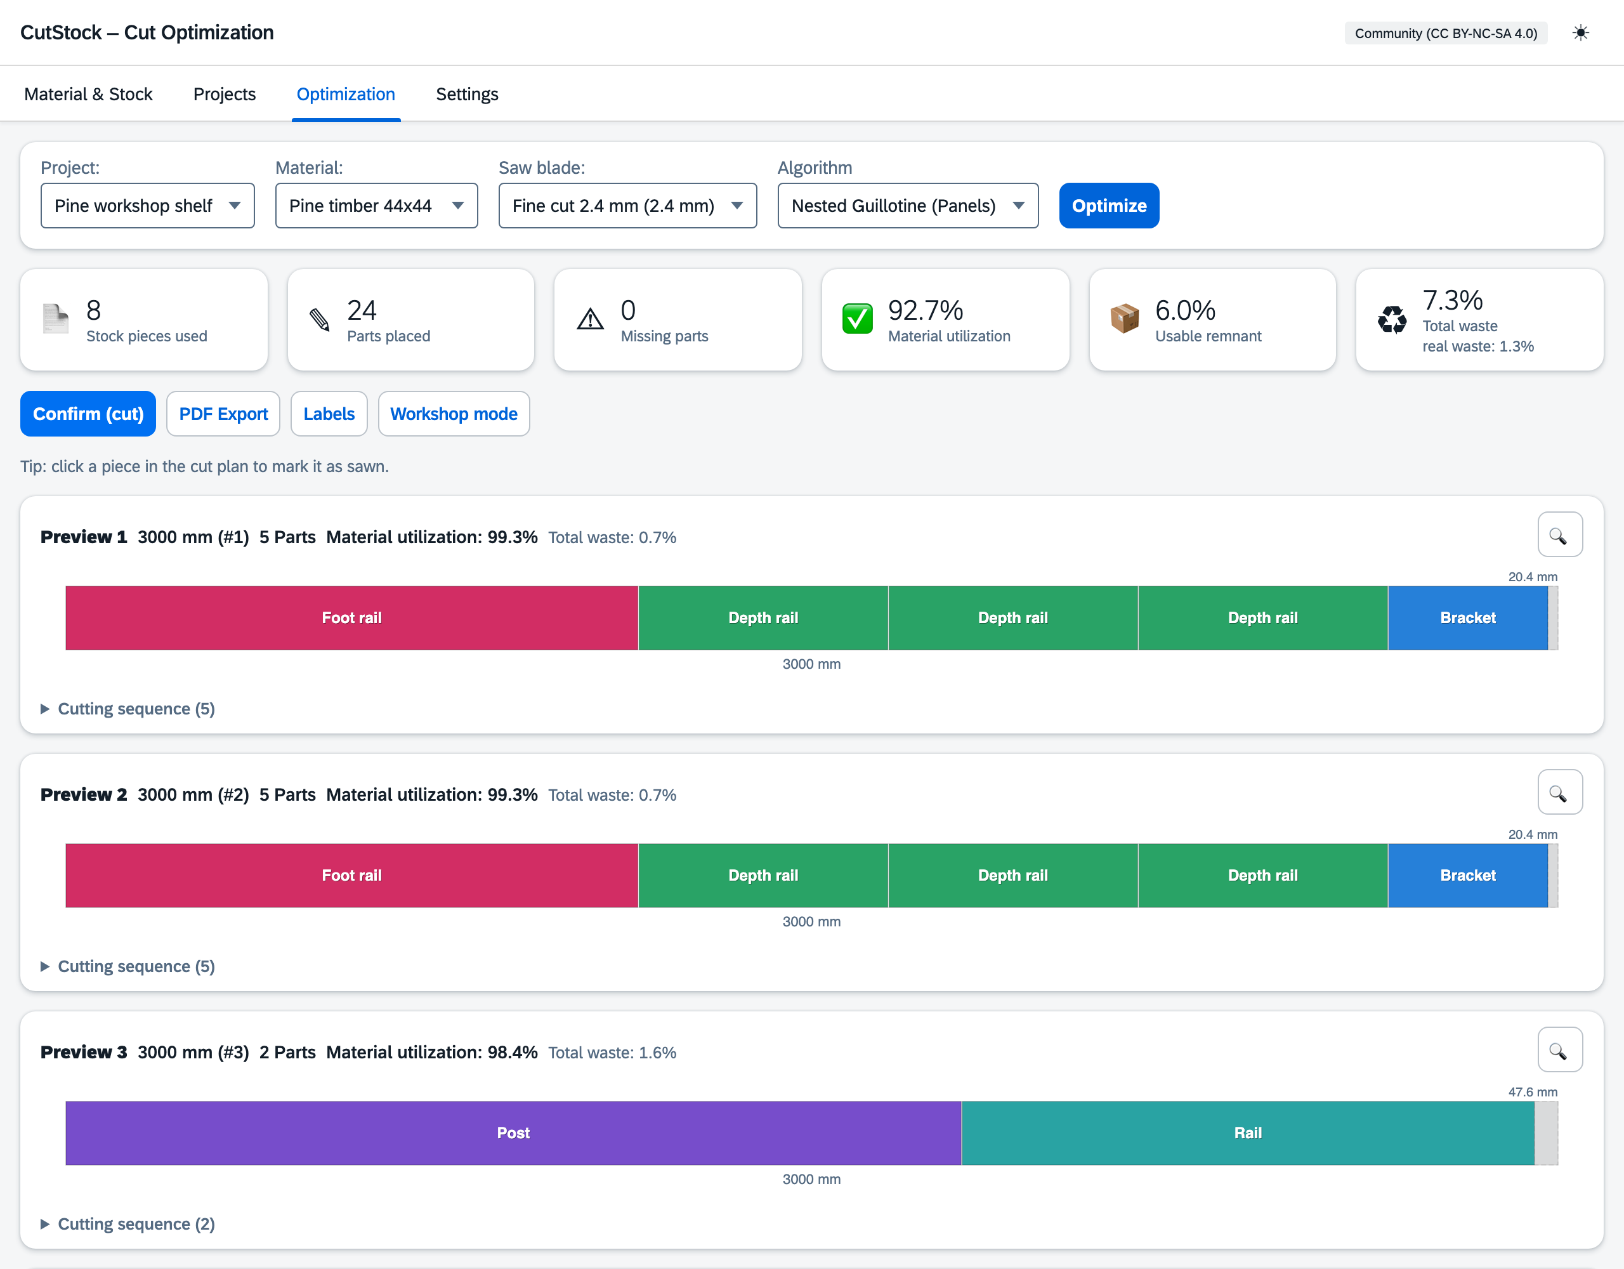Click the gray 47.6 mm remnant in Preview 3
This screenshot has width=1624, height=1269.
point(1546,1133)
